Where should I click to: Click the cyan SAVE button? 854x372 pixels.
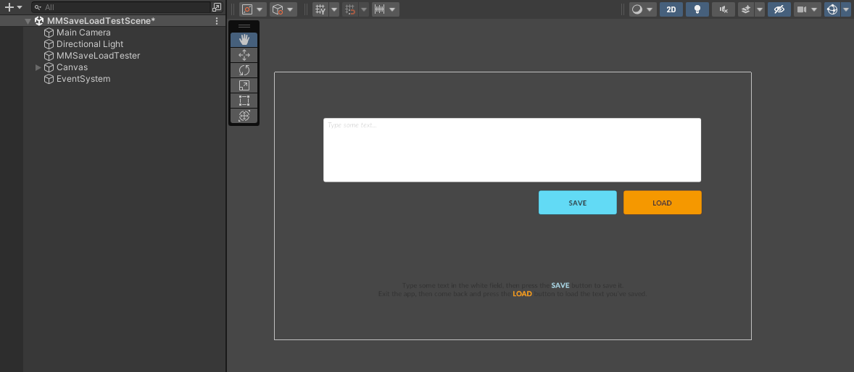point(577,203)
